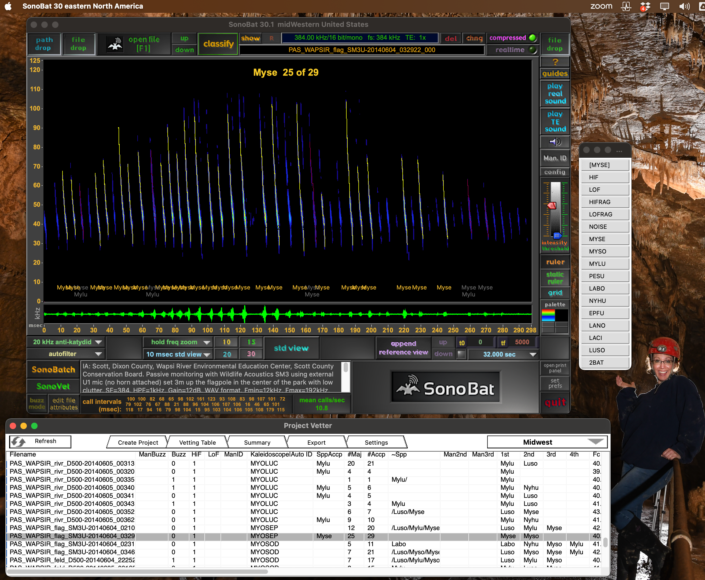Viewport: 705px width, 580px height.
Task: Click the red intensity threshold slider handle
Action: click(552, 205)
